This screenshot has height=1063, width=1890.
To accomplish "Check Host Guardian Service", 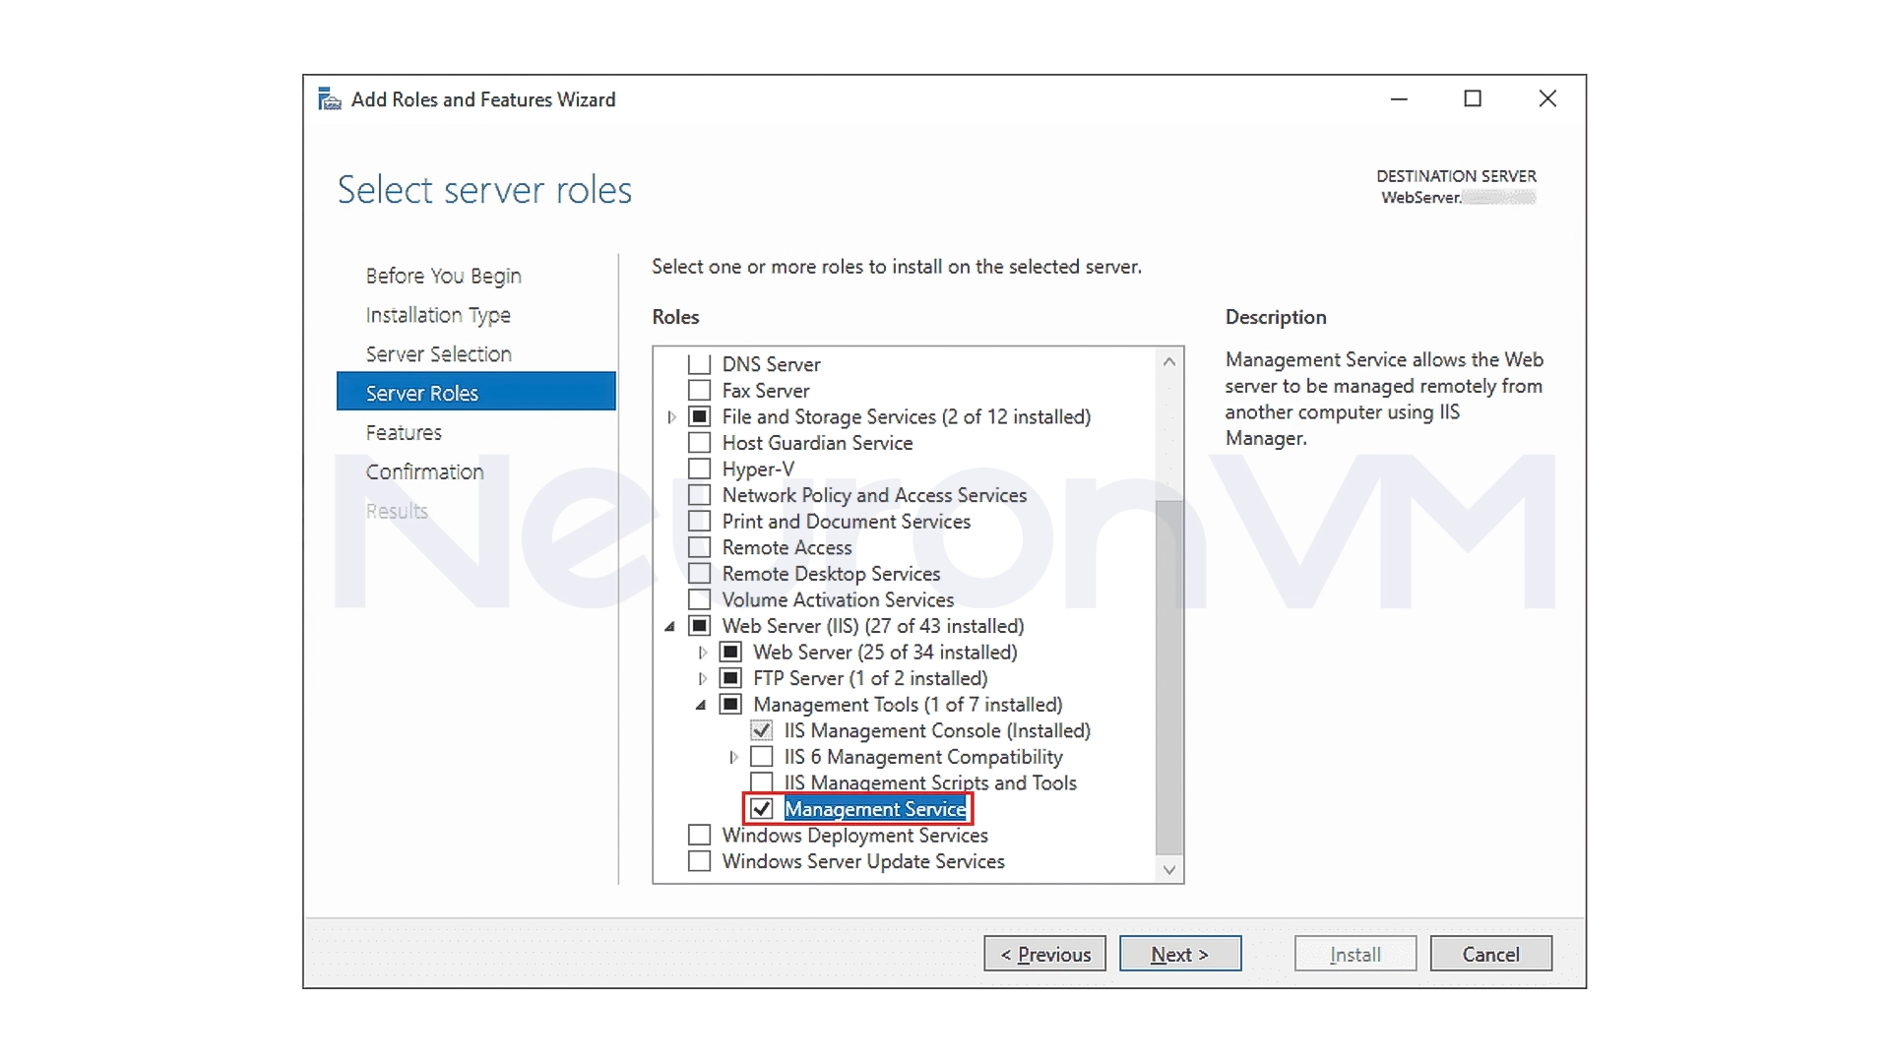I will click(700, 442).
